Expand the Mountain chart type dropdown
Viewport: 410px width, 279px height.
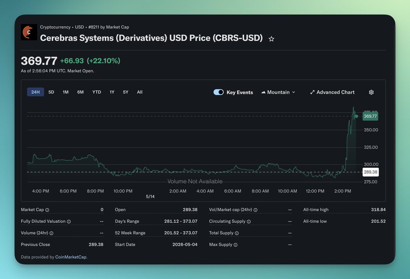(278, 92)
